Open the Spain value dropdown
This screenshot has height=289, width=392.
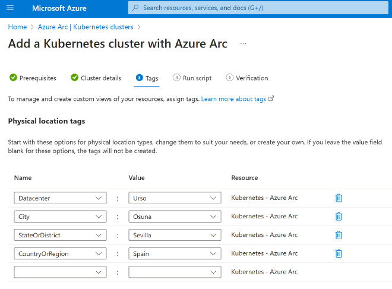point(175,253)
